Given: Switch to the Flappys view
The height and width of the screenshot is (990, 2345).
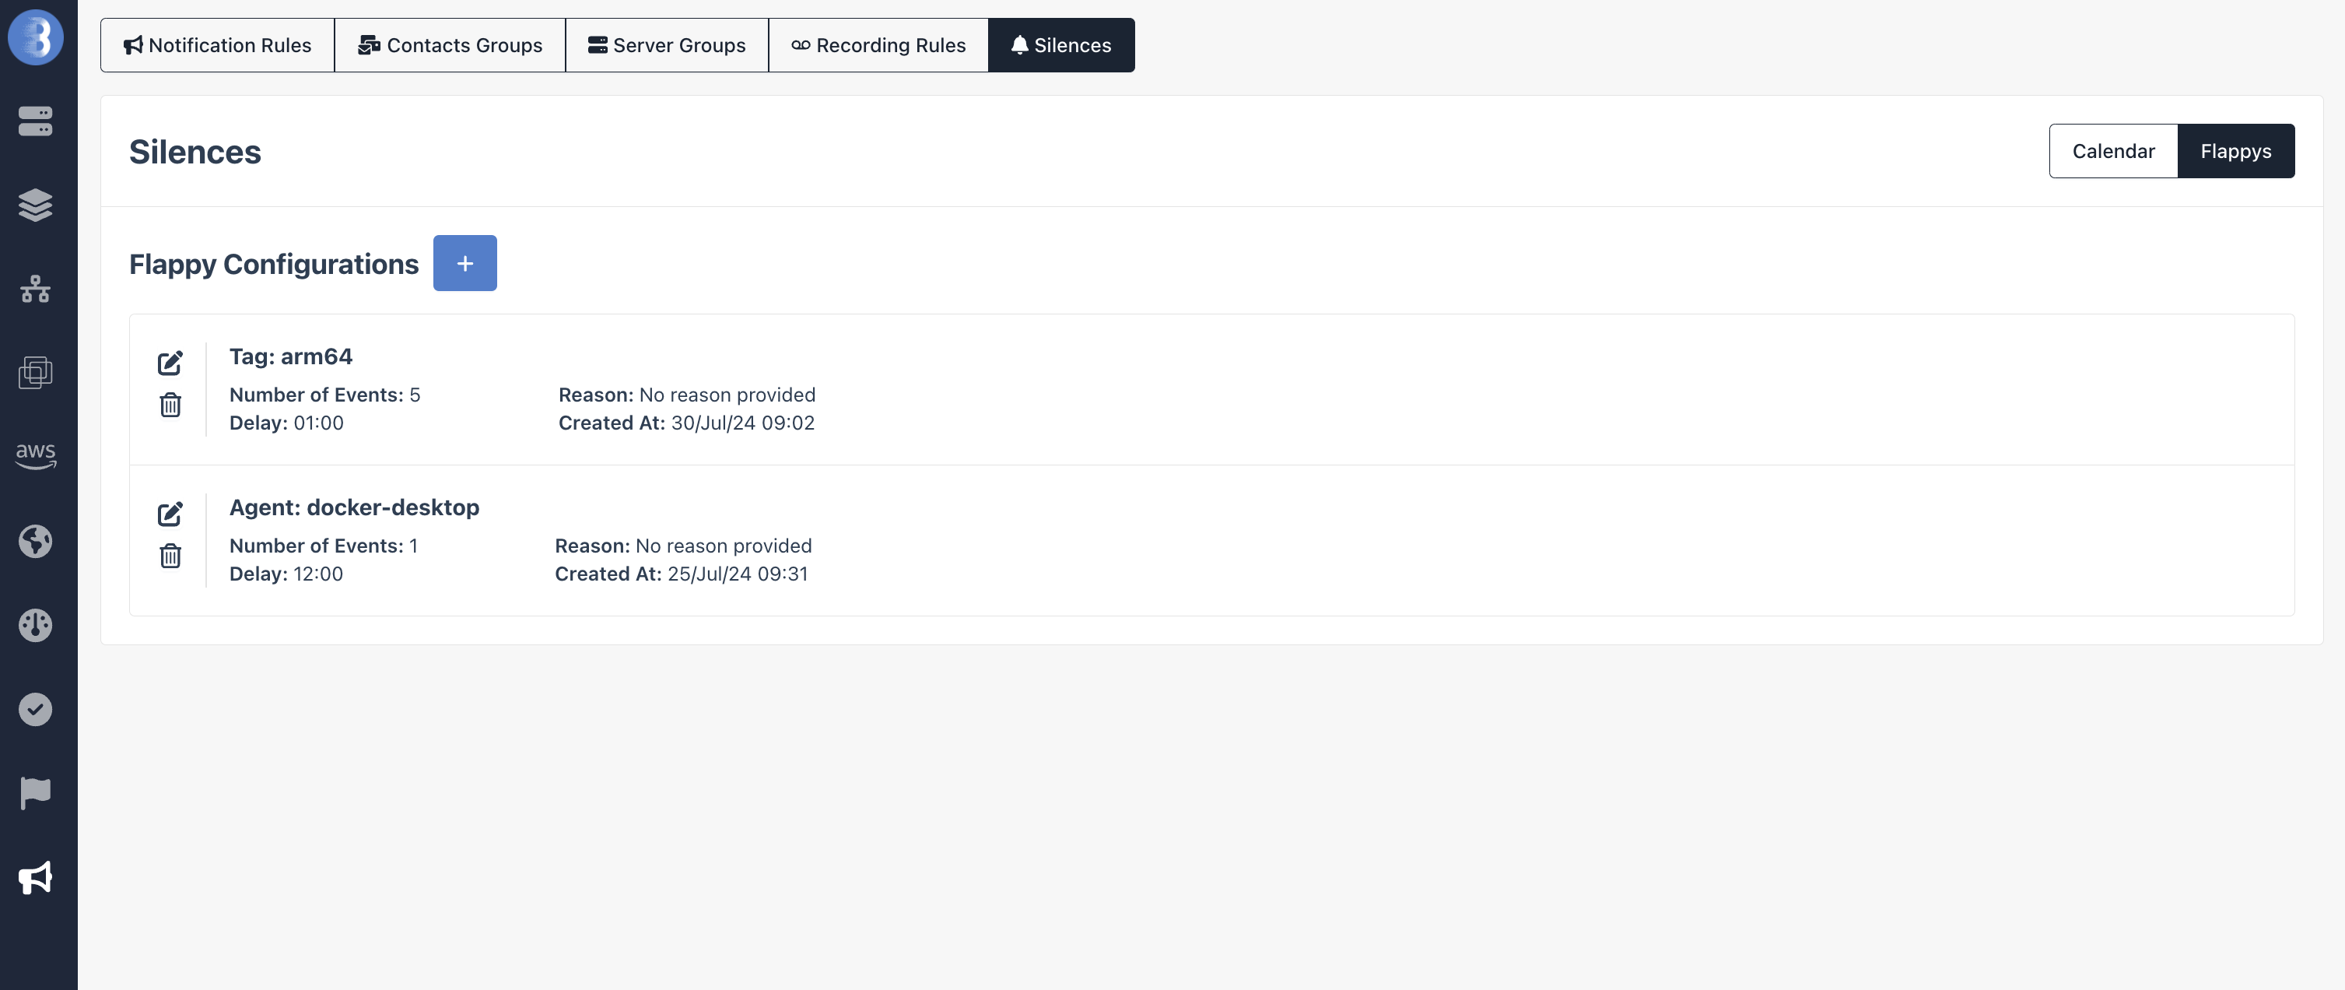Looking at the screenshot, I should [x=2236, y=151].
